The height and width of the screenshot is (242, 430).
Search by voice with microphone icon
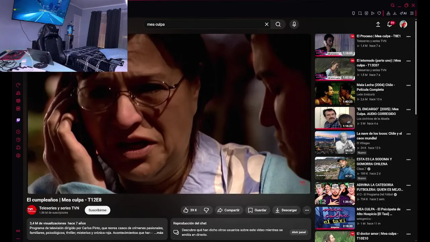pyautogui.click(x=294, y=24)
